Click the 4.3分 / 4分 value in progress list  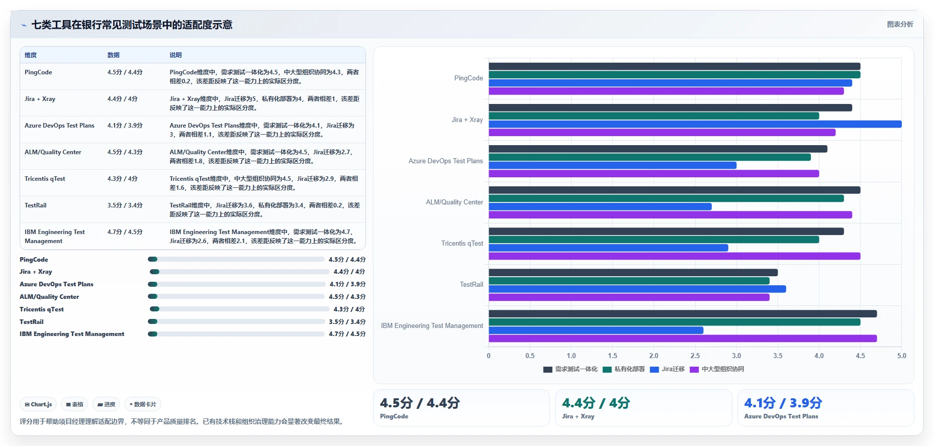coord(349,309)
